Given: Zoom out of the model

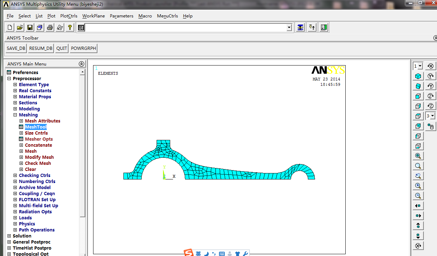Looking at the screenshot, I should (418, 196).
